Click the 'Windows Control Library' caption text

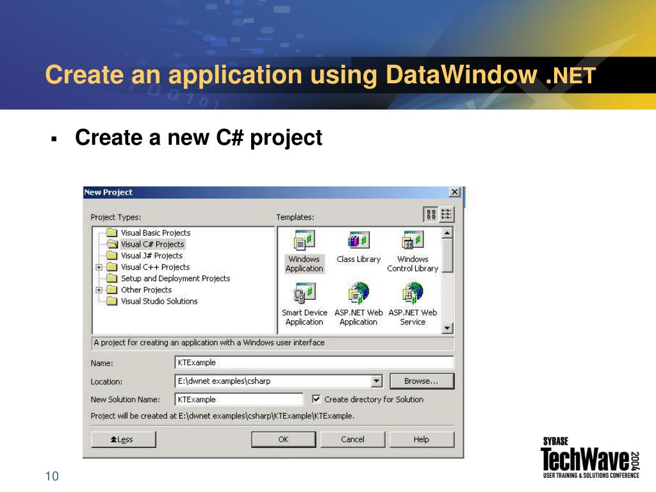[x=413, y=264]
